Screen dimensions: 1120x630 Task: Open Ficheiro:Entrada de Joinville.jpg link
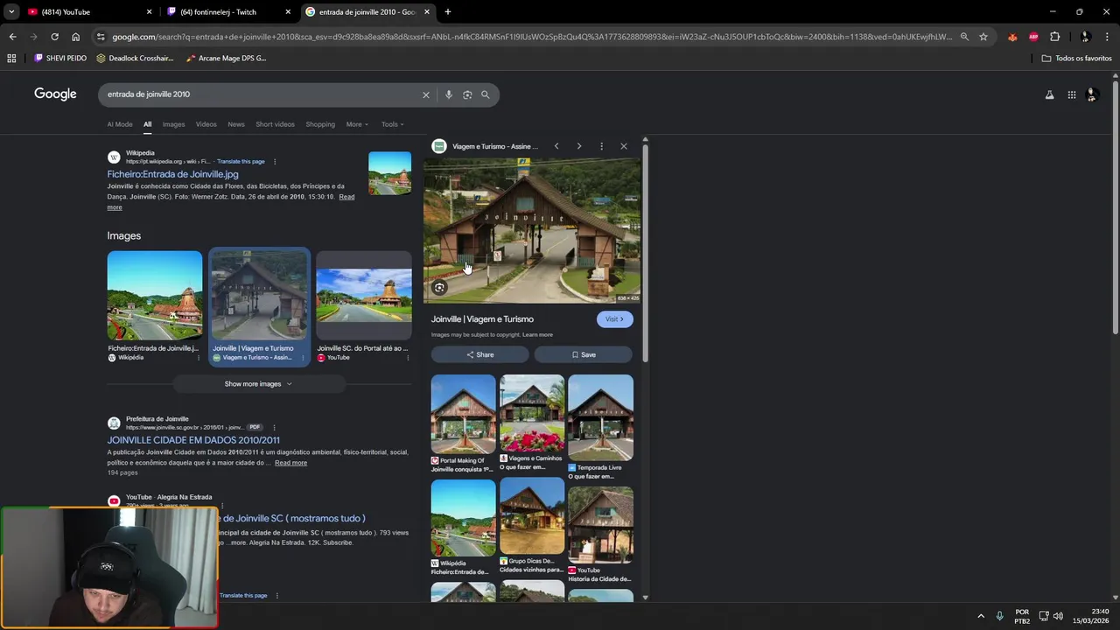(x=172, y=174)
